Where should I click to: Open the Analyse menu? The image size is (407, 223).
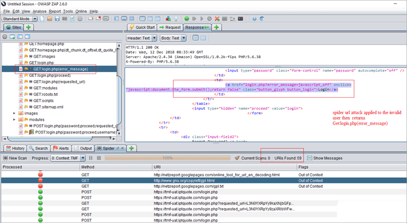[x=39, y=11]
